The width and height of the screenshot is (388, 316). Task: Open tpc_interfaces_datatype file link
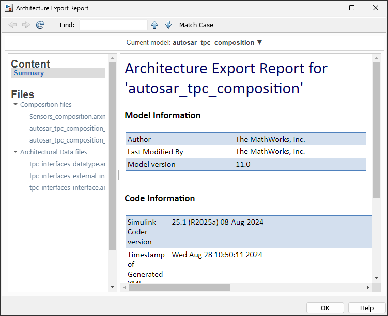click(x=67, y=164)
